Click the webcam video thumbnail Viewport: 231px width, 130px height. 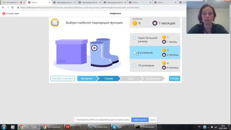pyautogui.click(x=208, y=17)
